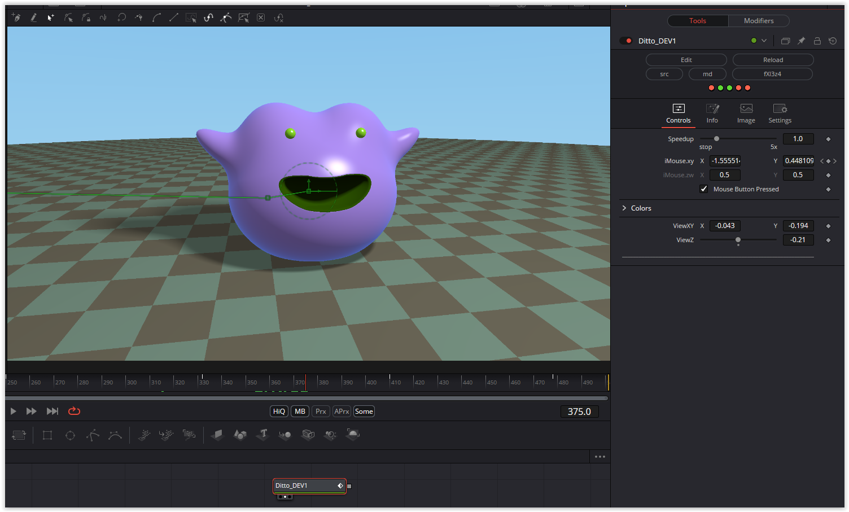
Task: Click the Reload button
Action: 773,60
